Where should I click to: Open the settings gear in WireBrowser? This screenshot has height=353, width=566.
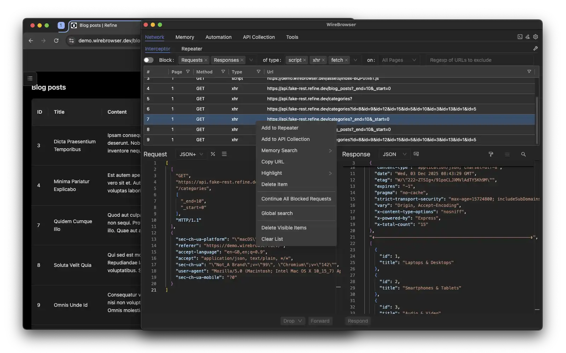(x=536, y=37)
